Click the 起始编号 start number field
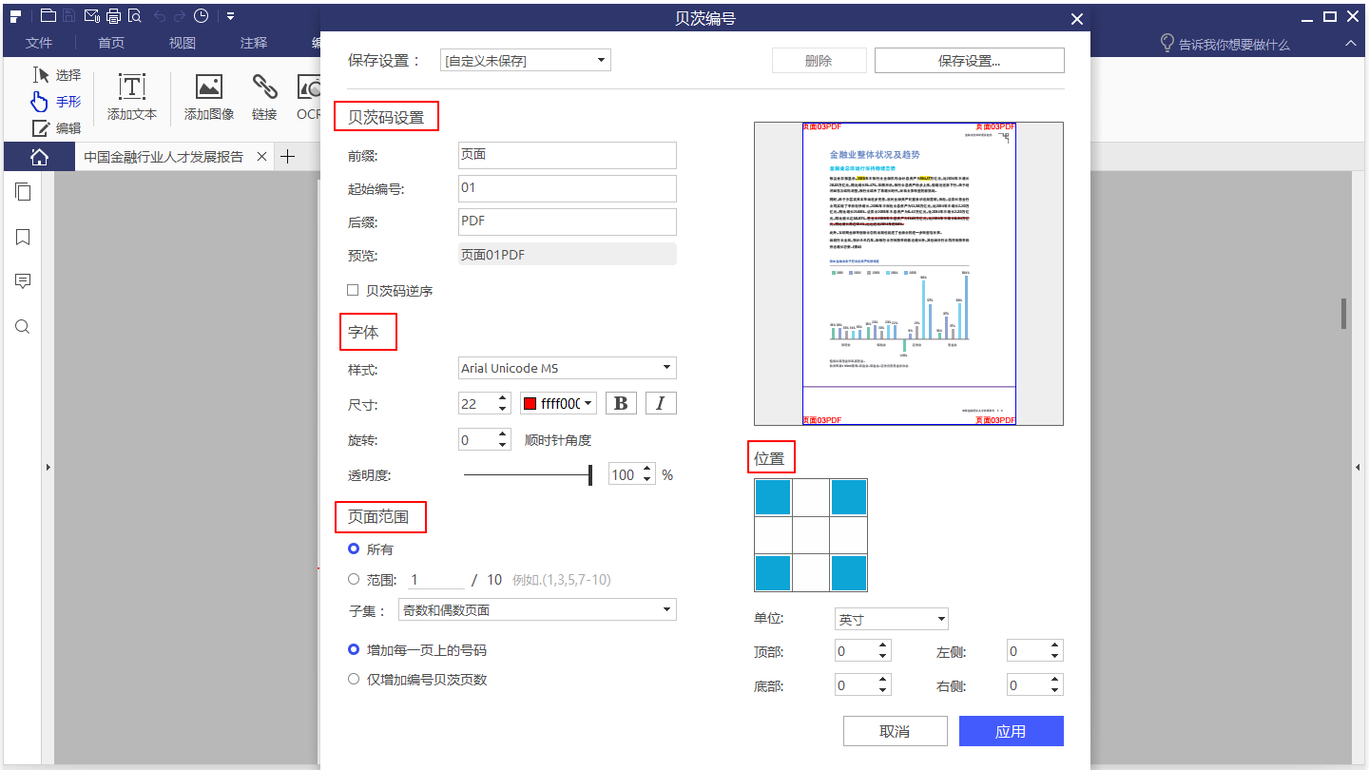The image size is (1369, 770). pos(568,188)
